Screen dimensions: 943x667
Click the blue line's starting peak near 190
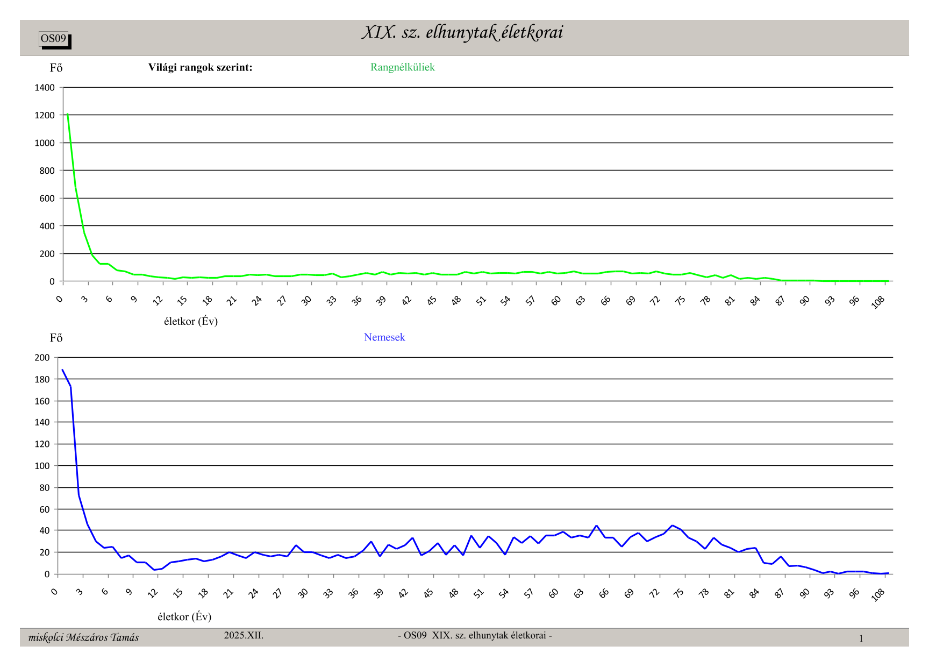coord(62,370)
